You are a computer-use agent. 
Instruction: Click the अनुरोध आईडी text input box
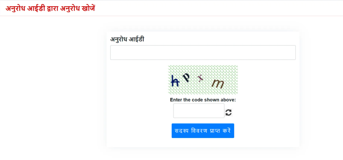click(203, 53)
